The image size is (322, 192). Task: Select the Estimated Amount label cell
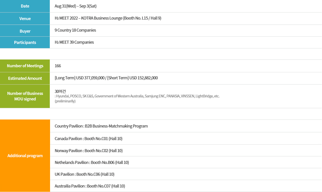tap(25, 78)
